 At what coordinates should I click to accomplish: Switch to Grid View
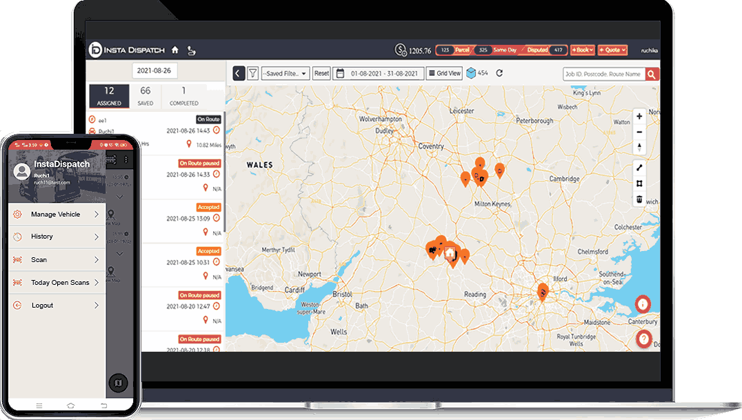coord(444,73)
